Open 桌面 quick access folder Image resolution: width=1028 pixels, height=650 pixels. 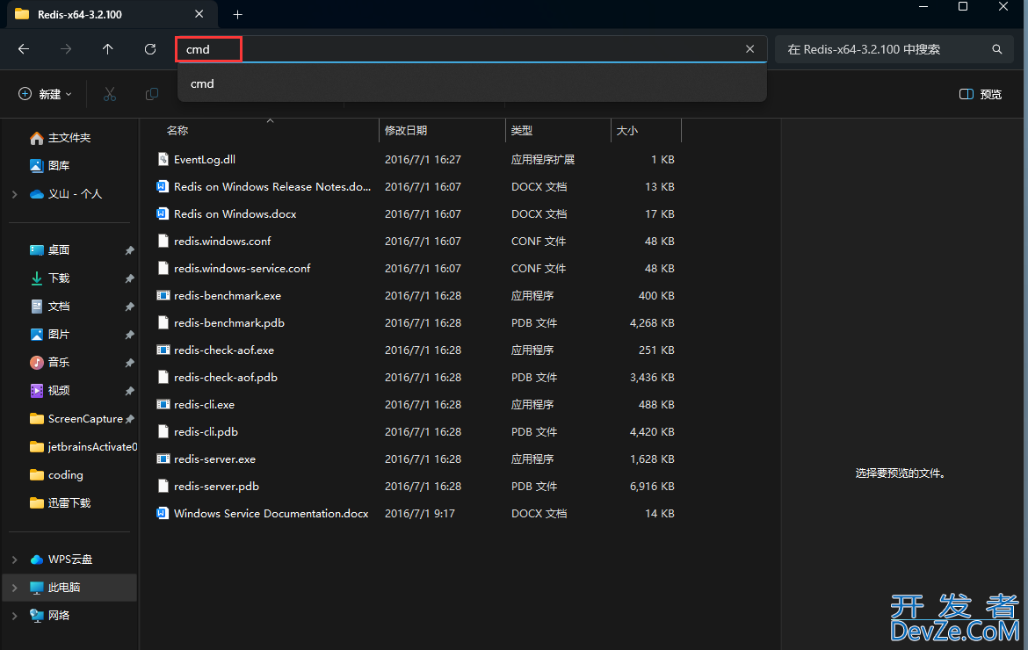(x=50, y=250)
